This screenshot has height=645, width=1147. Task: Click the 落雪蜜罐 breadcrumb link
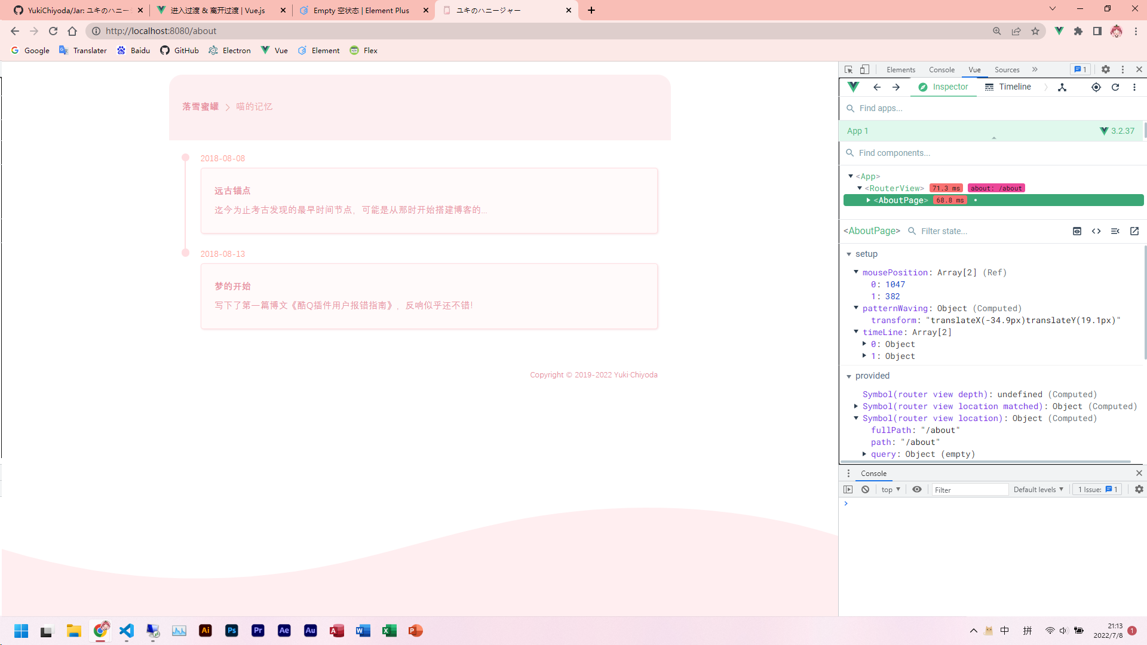200,107
